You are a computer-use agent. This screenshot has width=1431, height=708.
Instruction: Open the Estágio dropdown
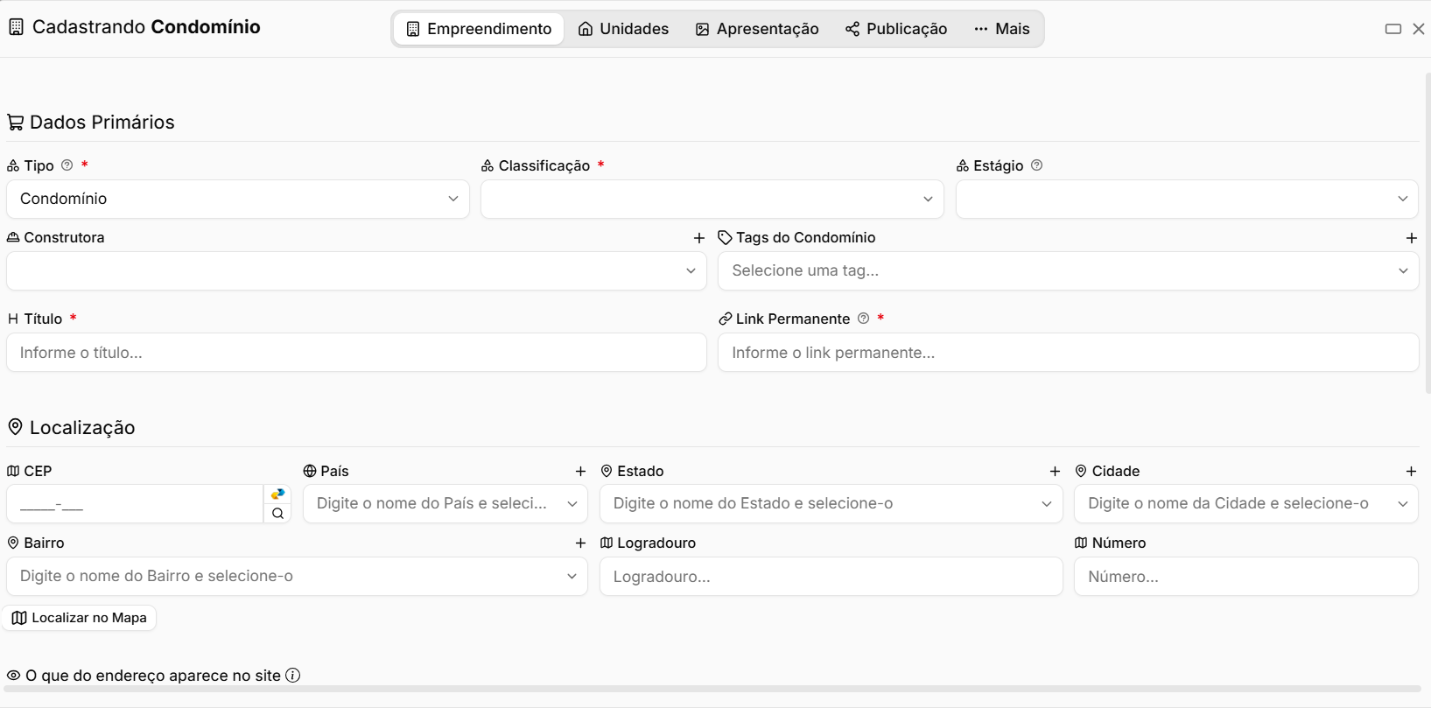tap(1187, 200)
